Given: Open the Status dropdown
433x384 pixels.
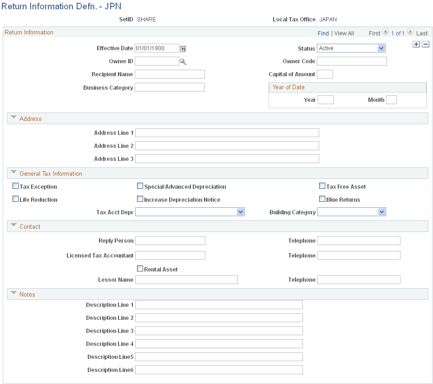Looking at the screenshot, I should [x=381, y=48].
